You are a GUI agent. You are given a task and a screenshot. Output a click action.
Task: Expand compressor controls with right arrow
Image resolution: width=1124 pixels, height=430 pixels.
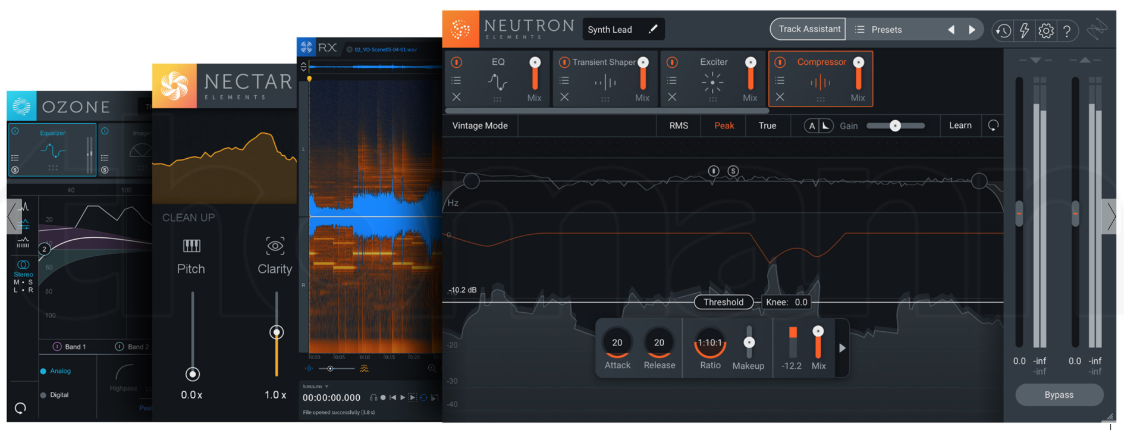[842, 348]
